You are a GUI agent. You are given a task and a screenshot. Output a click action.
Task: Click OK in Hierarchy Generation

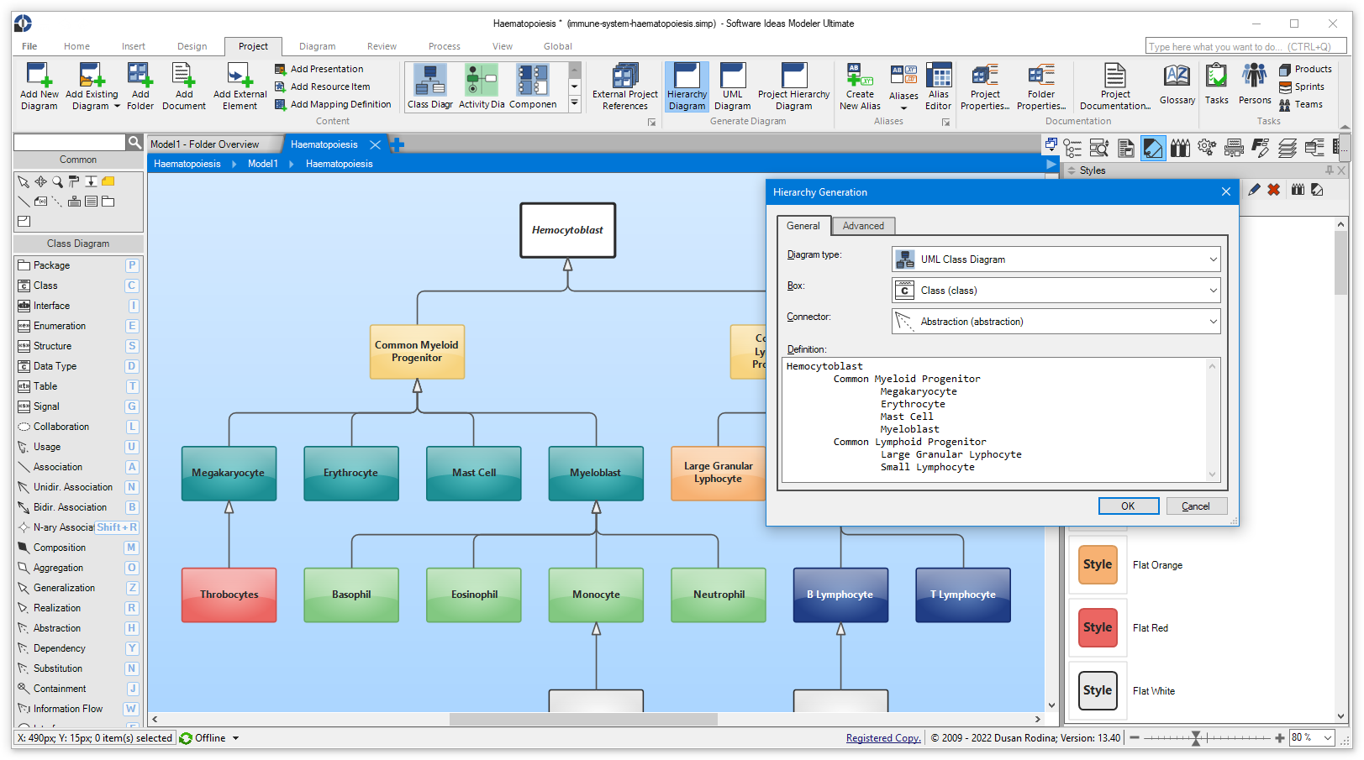click(1128, 506)
